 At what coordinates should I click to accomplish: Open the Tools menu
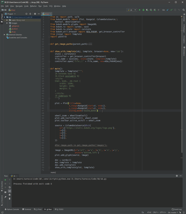45,6
